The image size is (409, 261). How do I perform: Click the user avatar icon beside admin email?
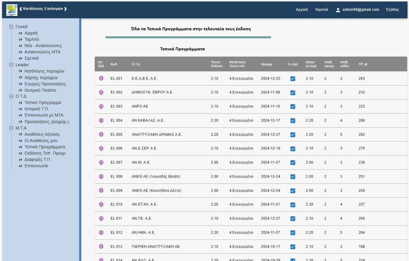(x=338, y=10)
